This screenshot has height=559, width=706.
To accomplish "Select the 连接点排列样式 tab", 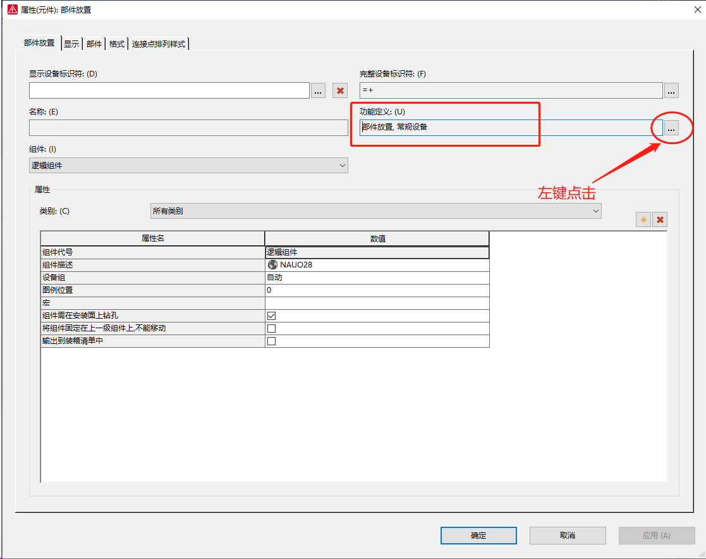I will 159,44.
